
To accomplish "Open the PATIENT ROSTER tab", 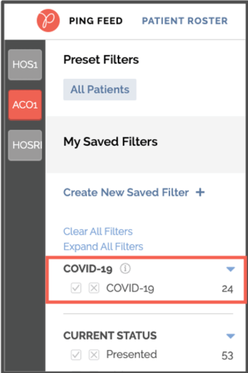I will 184,21.
